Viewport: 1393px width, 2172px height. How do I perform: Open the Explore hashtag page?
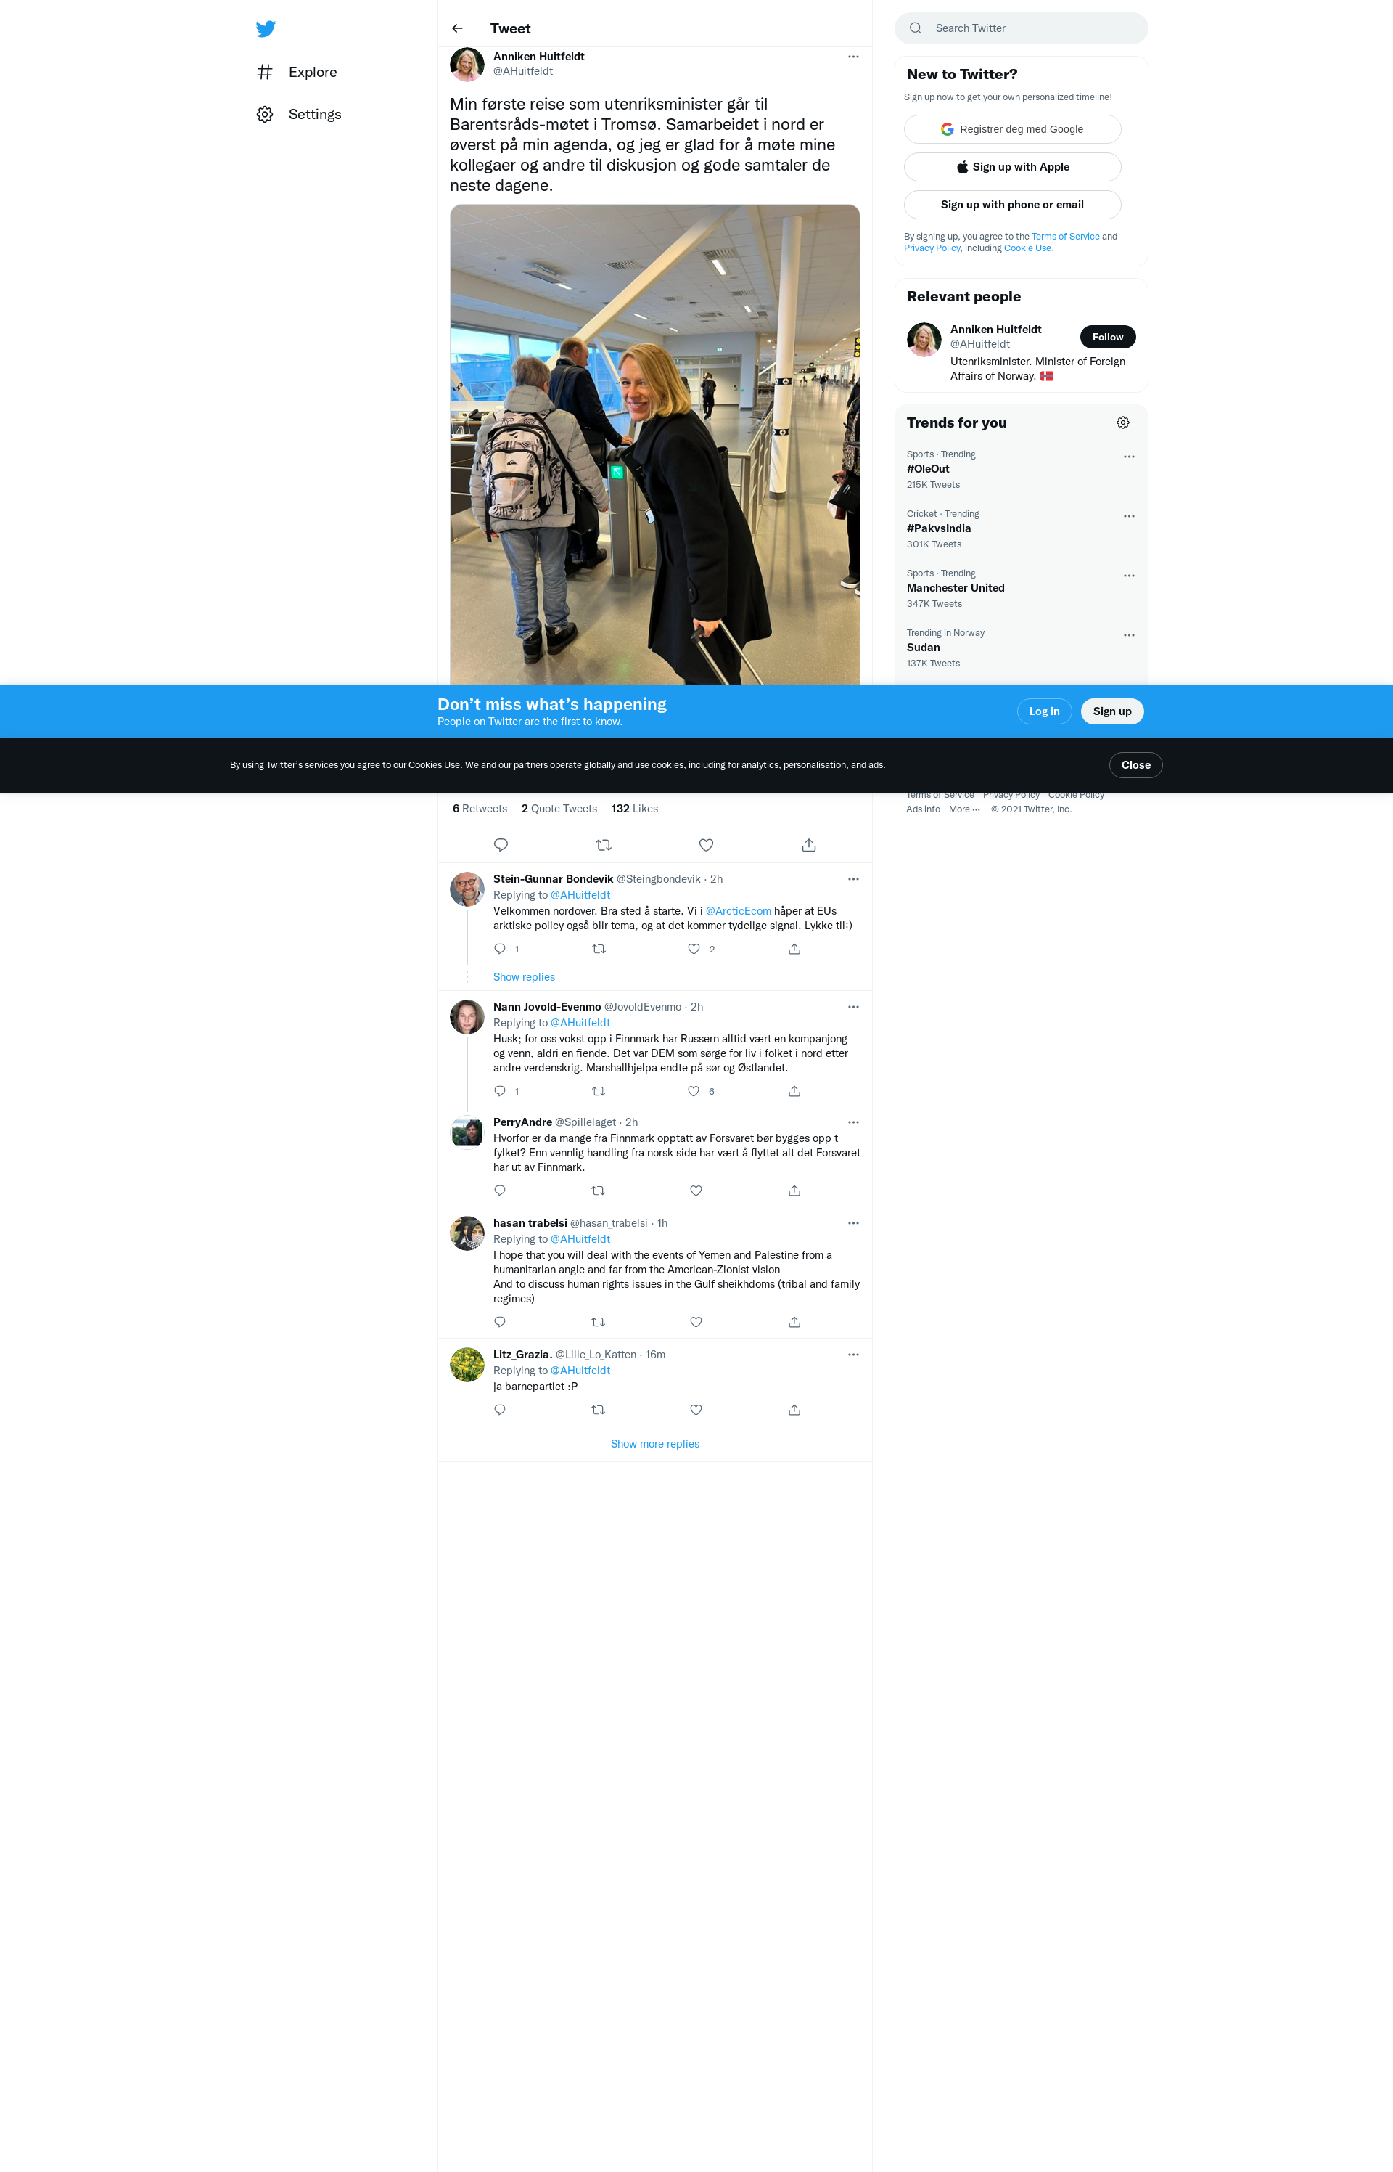tap(297, 73)
